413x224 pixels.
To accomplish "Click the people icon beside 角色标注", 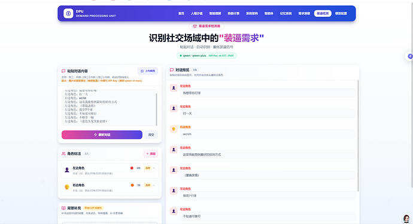I will [63, 153].
